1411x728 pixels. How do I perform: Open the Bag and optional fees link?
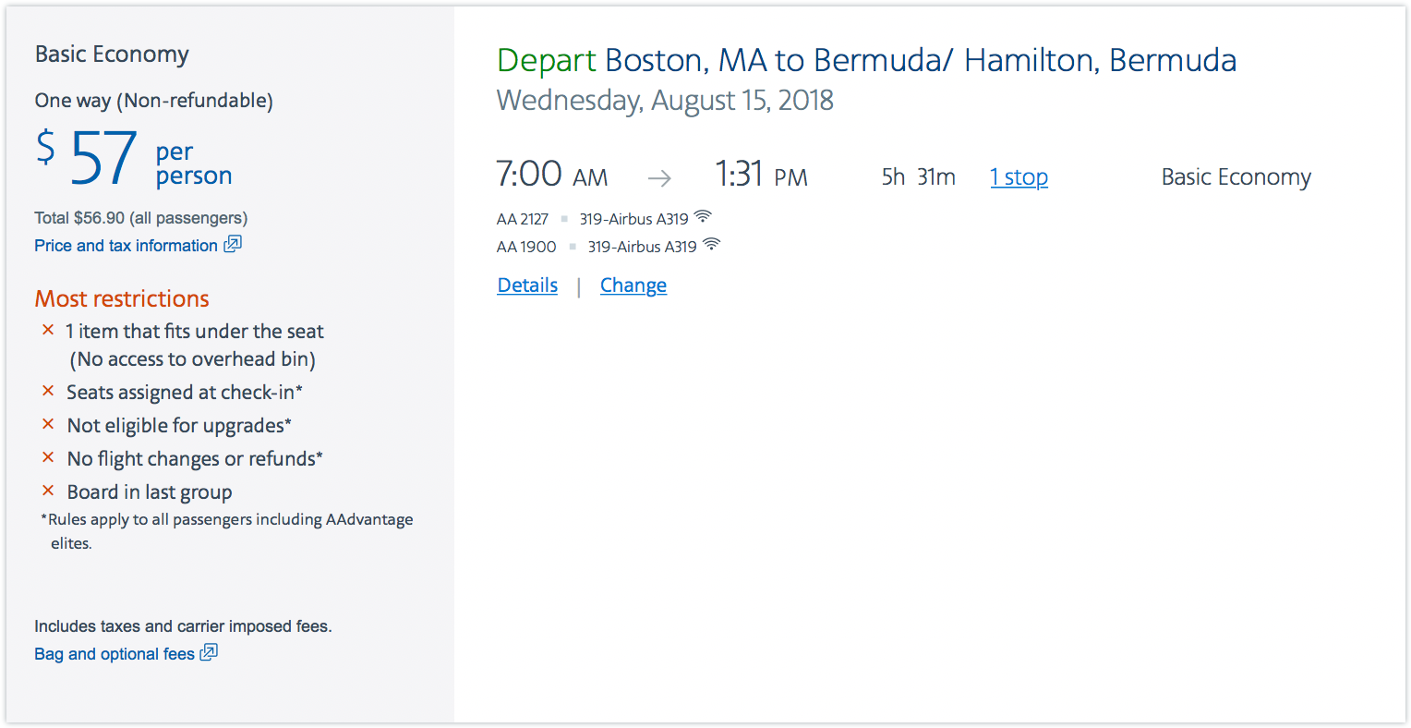click(x=115, y=654)
